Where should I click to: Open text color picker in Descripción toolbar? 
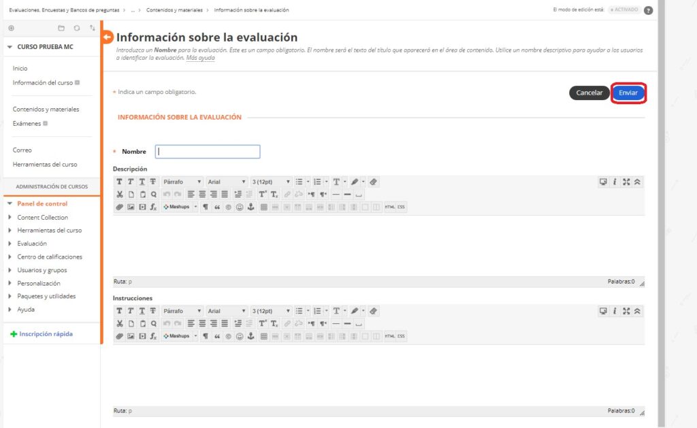click(x=337, y=182)
